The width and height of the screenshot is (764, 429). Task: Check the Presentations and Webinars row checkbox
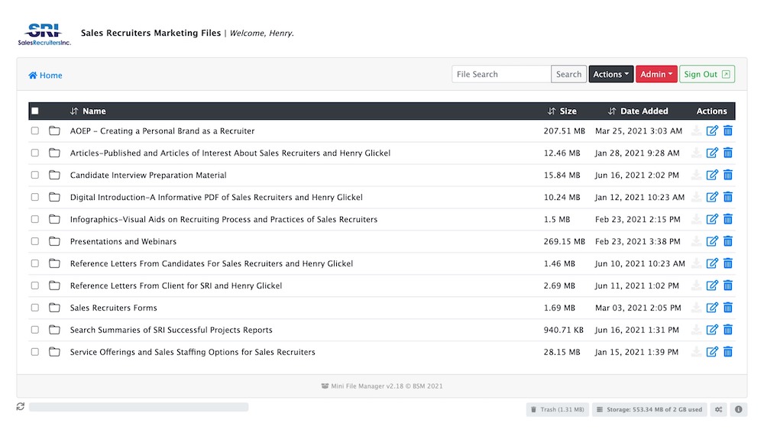(35, 241)
